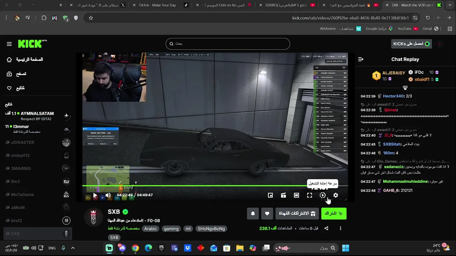456x256 pixels.
Task: Expand gift leaderboard chevron under ALJERAISY
Action: tap(405, 88)
